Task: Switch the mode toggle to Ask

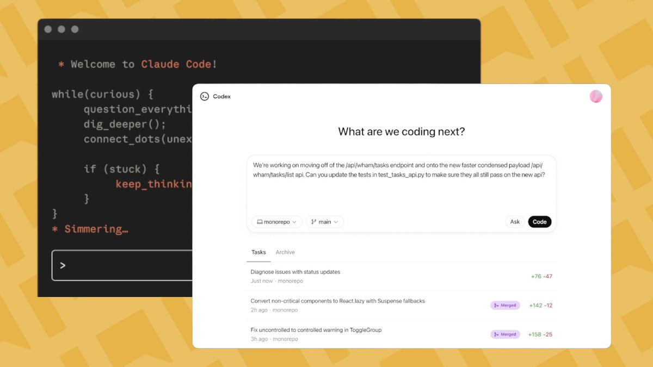Action: coord(515,222)
